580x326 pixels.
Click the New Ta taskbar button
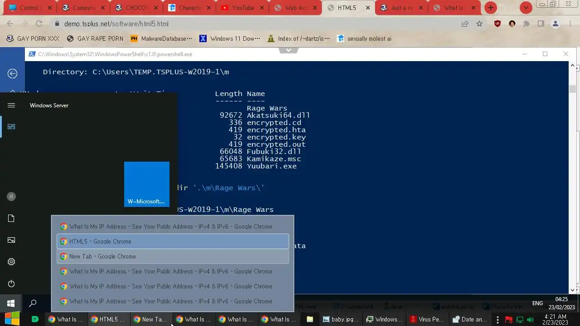pos(151,319)
